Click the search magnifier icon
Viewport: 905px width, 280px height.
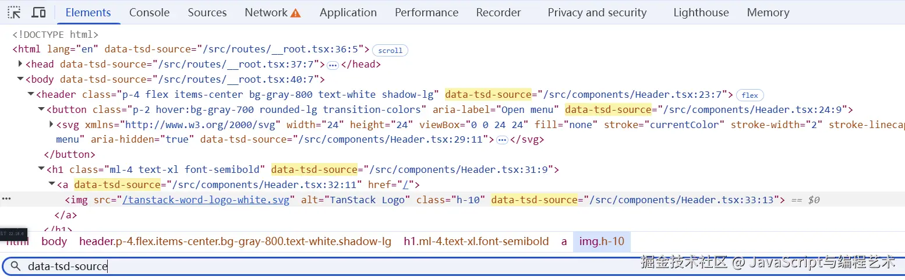(16, 266)
